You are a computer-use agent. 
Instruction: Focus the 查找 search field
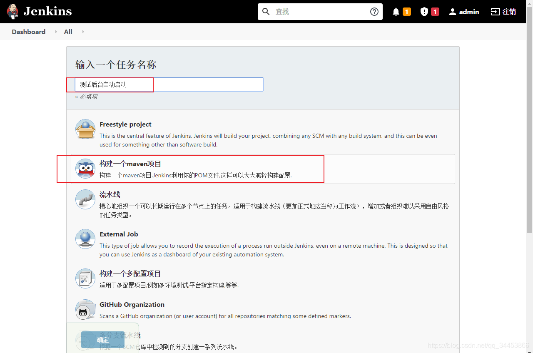pyautogui.click(x=320, y=12)
